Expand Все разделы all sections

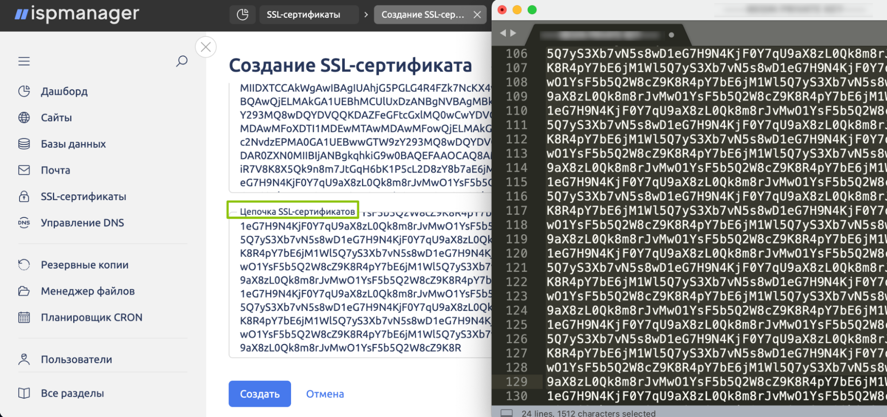pos(72,393)
